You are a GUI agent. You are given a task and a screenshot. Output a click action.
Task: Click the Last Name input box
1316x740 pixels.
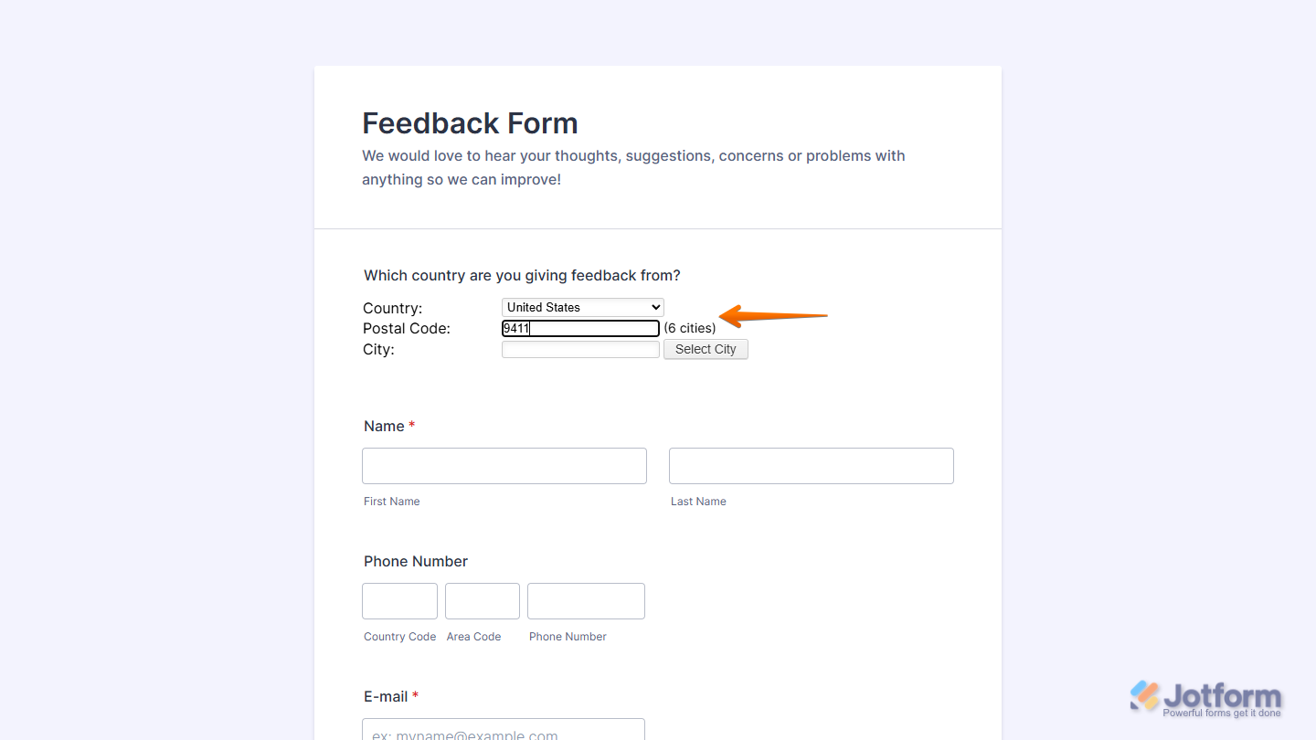(811, 466)
